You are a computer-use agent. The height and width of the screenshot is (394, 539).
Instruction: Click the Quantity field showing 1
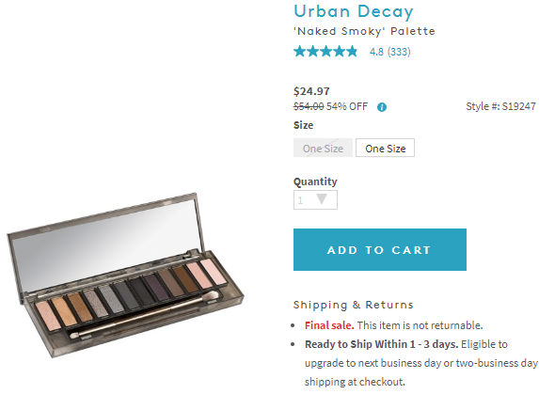tap(315, 200)
